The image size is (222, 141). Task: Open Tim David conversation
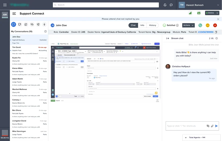pos(29,50)
